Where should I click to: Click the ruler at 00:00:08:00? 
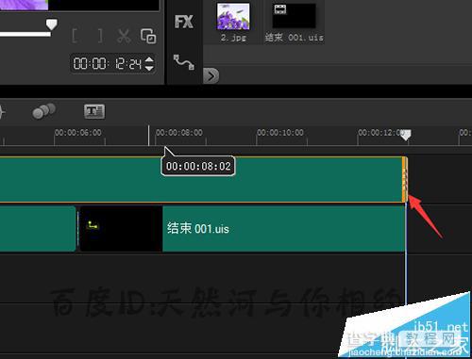pyautogui.click(x=179, y=133)
